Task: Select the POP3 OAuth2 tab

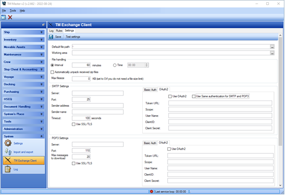Action: pos(163,143)
